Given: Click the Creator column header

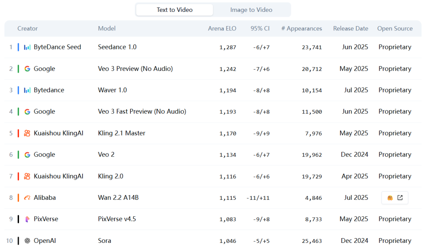Looking at the screenshot, I should click(27, 28).
